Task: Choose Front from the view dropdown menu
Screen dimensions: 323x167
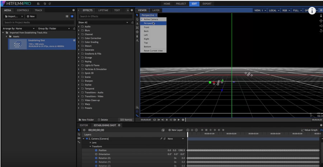Action: click(x=146, y=27)
